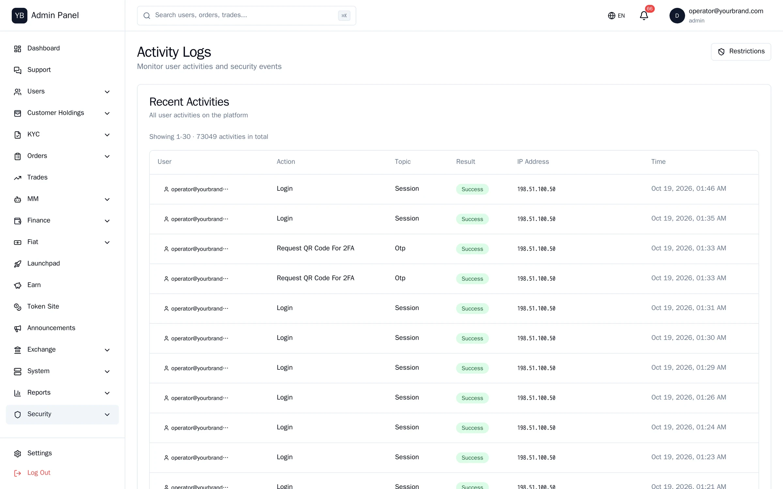Screen dimensions: 783x489
Task: Click the IP Address column header
Action: coord(533,162)
